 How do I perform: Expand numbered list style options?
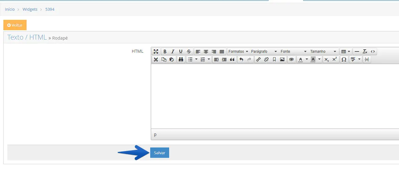(x=209, y=59)
